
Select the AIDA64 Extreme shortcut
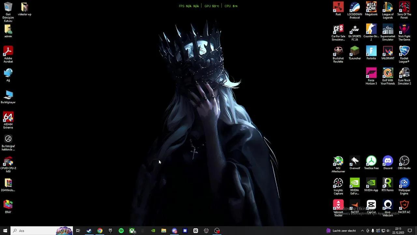[8, 120]
